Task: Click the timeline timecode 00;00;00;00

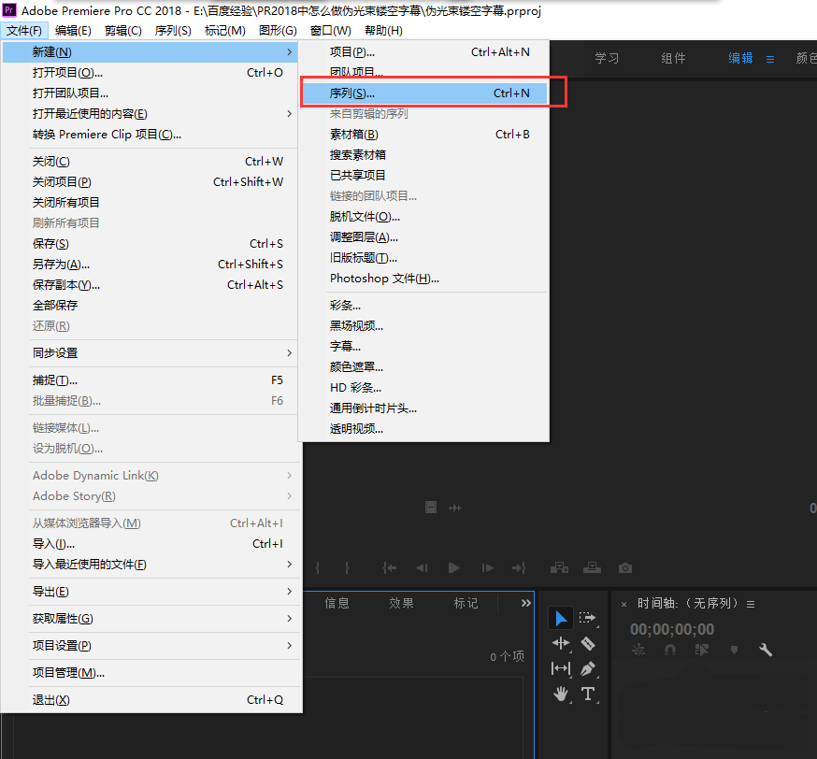Action: tap(671, 629)
